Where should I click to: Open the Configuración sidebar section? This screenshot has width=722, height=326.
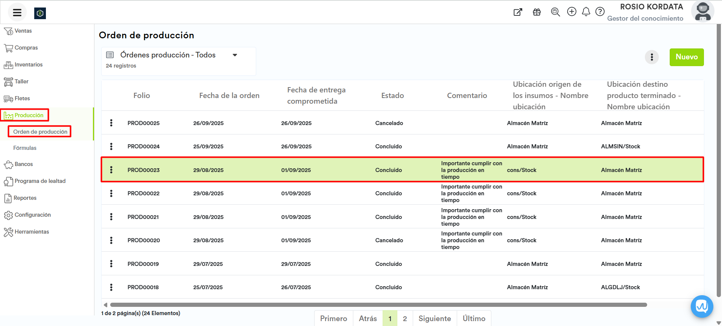click(x=33, y=215)
